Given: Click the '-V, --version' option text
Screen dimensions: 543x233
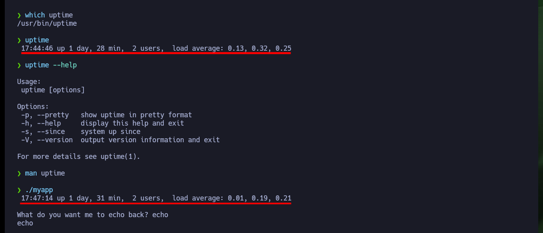Looking at the screenshot, I should pos(47,140).
